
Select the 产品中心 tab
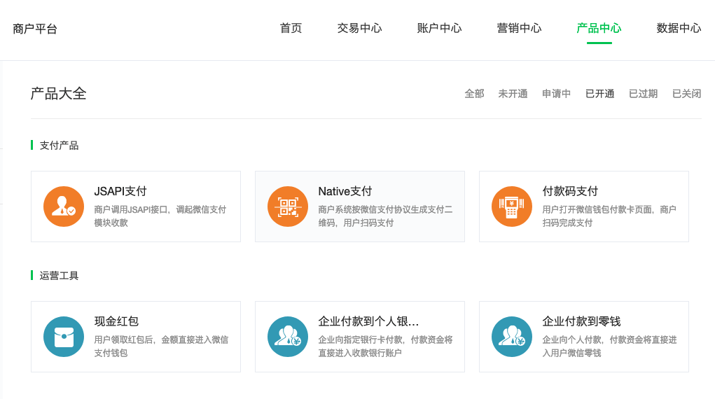599,28
